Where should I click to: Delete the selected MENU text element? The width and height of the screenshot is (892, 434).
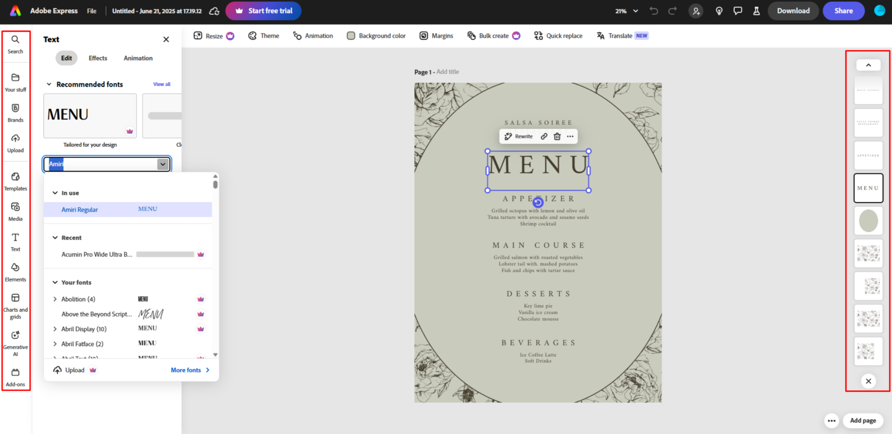click(x=557, y=136)
